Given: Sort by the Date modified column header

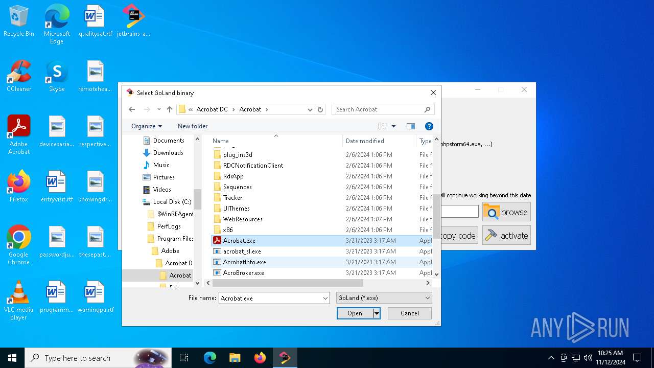Looking at the screenshot, I should [379, 141].
